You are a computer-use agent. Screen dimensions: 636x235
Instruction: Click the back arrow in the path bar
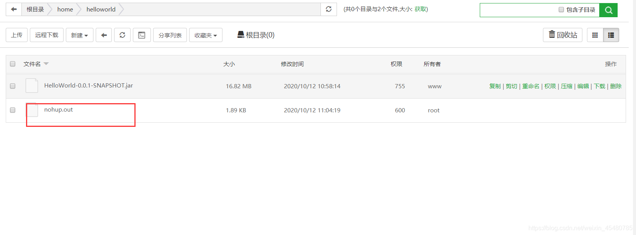14,9
